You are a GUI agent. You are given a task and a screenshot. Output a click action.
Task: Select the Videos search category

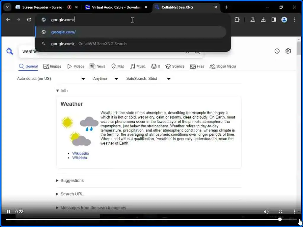pyautogui.click(x=75, y=67)
